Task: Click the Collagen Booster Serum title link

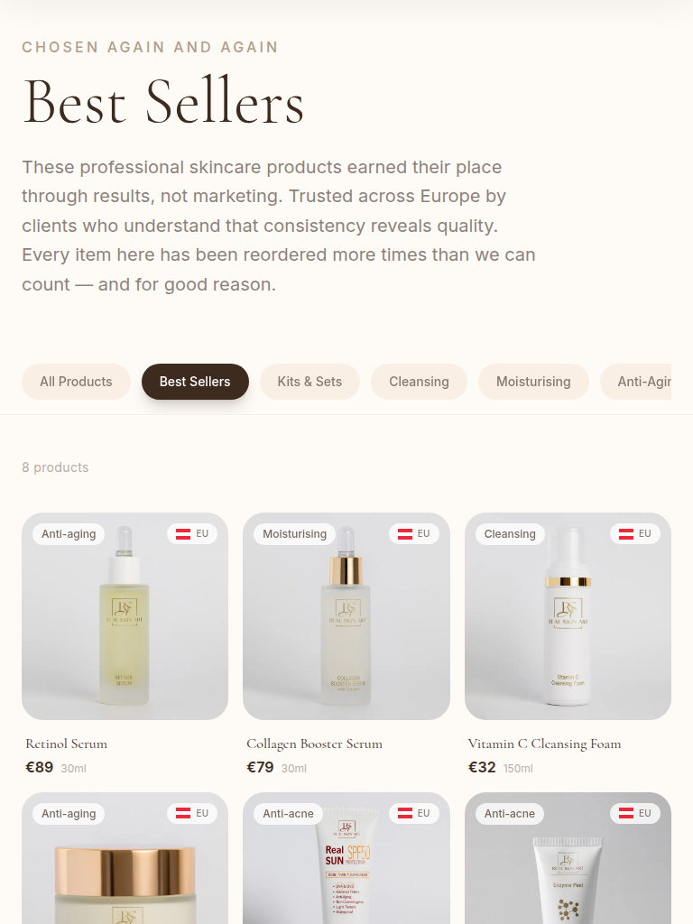Action: tap(314, 744)
